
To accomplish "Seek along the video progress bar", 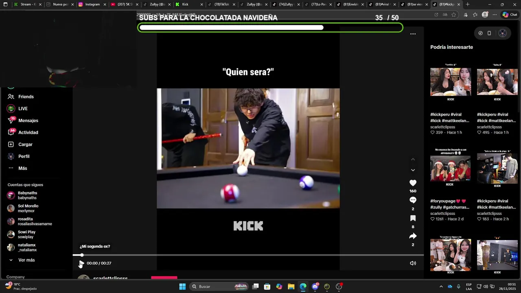I will pyautogui.click(x=248, y=255).
